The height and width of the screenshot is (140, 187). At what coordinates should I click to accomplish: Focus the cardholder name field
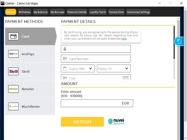(96, 49)
